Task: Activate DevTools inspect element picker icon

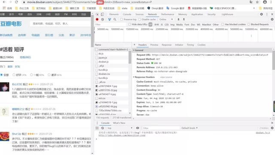Action: (x=97, y=14)
